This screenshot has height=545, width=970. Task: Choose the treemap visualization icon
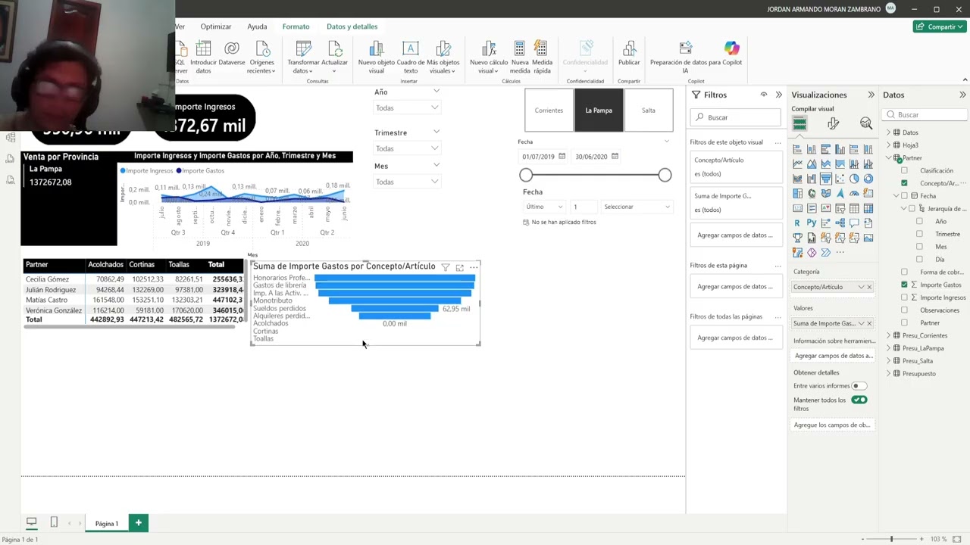[x=797, y=193]
